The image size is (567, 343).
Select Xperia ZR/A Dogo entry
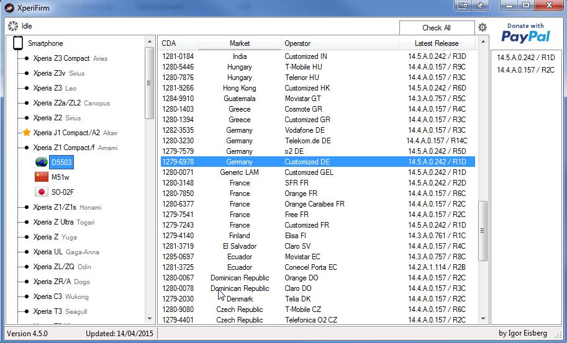click(61, 281)
